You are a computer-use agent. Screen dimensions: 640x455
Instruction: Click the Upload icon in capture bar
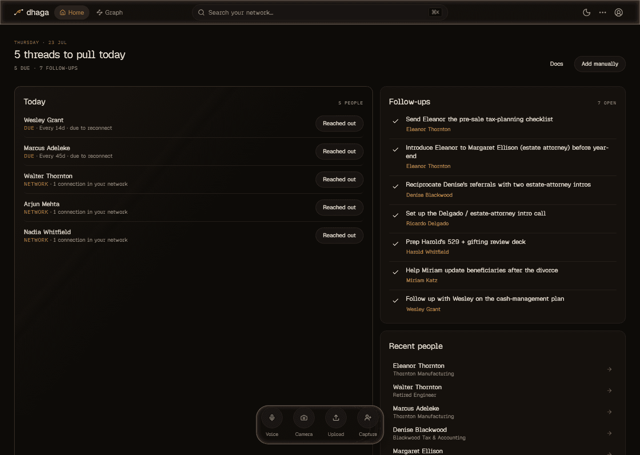point(336,418)
